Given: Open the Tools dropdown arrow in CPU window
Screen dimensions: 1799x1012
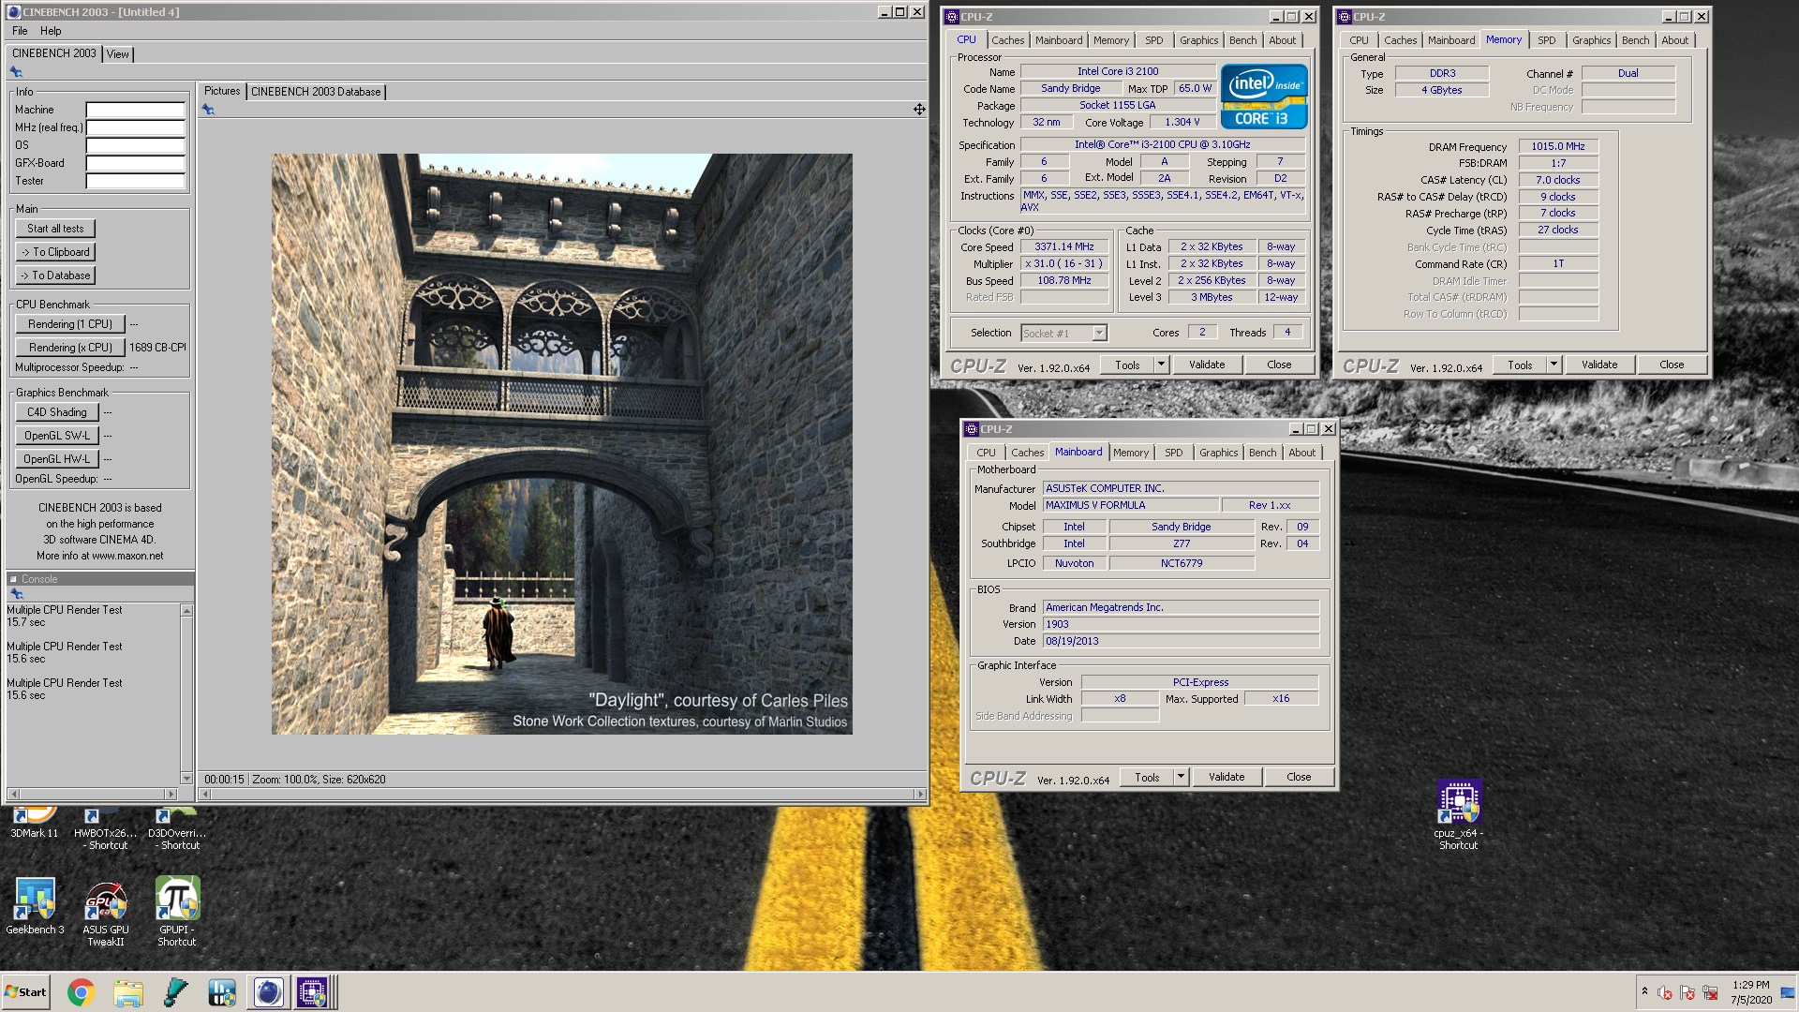Looking at the screenshot, I should (x=1162, y=365).
